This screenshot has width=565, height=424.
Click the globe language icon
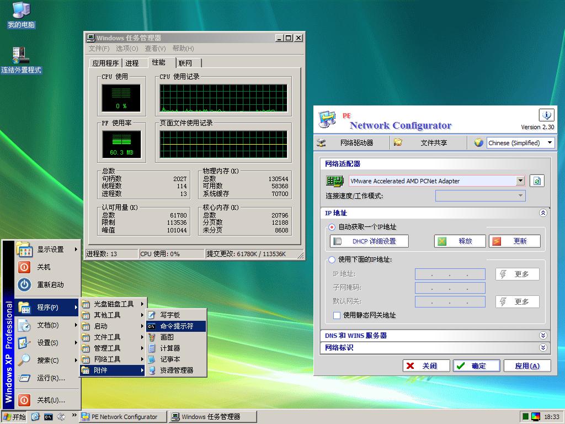pyautogui.click(x=478, y=143)
